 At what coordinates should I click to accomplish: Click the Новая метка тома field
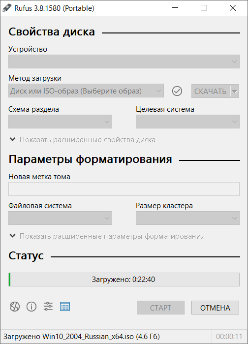124,189
